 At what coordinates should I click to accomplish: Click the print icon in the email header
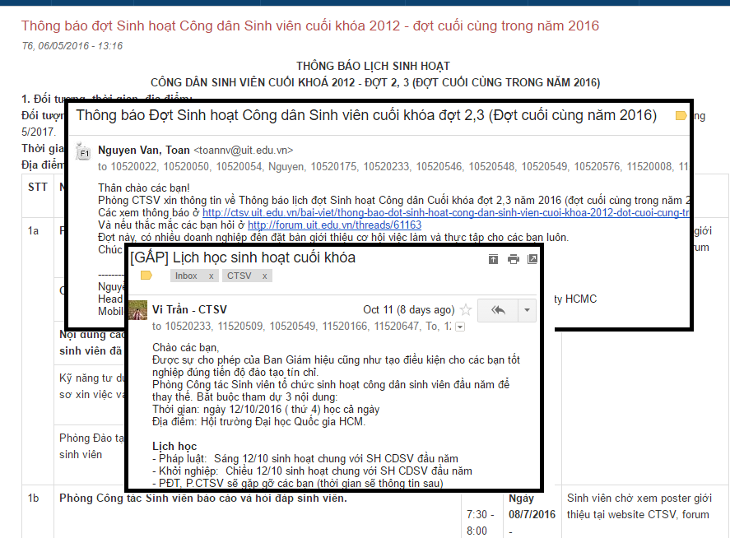point(514,259)
